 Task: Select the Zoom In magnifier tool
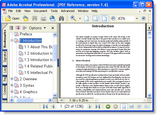tap(73, 18)
